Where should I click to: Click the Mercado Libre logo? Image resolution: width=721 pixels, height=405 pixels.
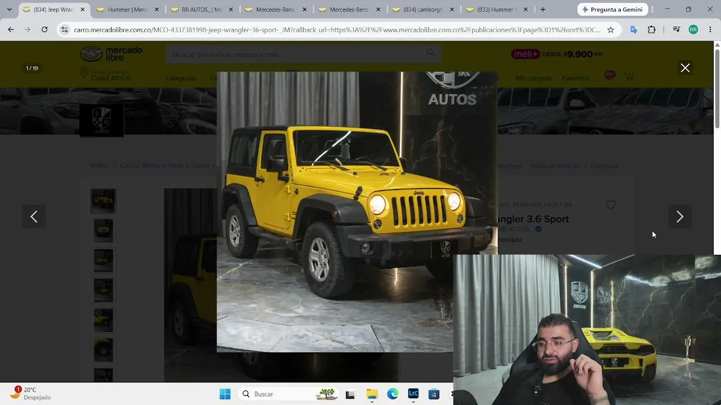point(111,54)
